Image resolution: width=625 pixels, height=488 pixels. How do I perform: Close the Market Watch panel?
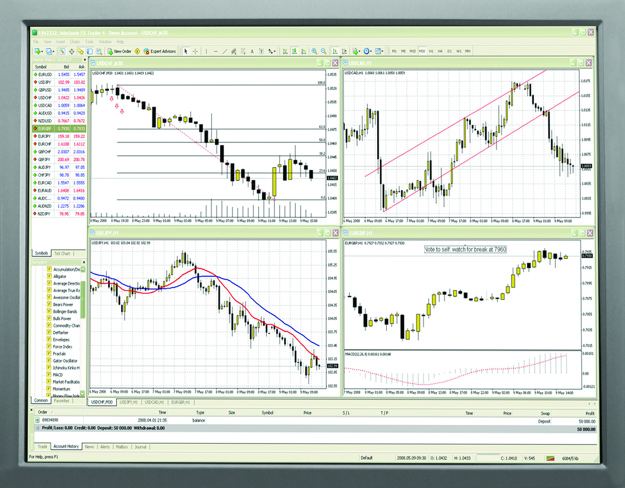[85, 60]
